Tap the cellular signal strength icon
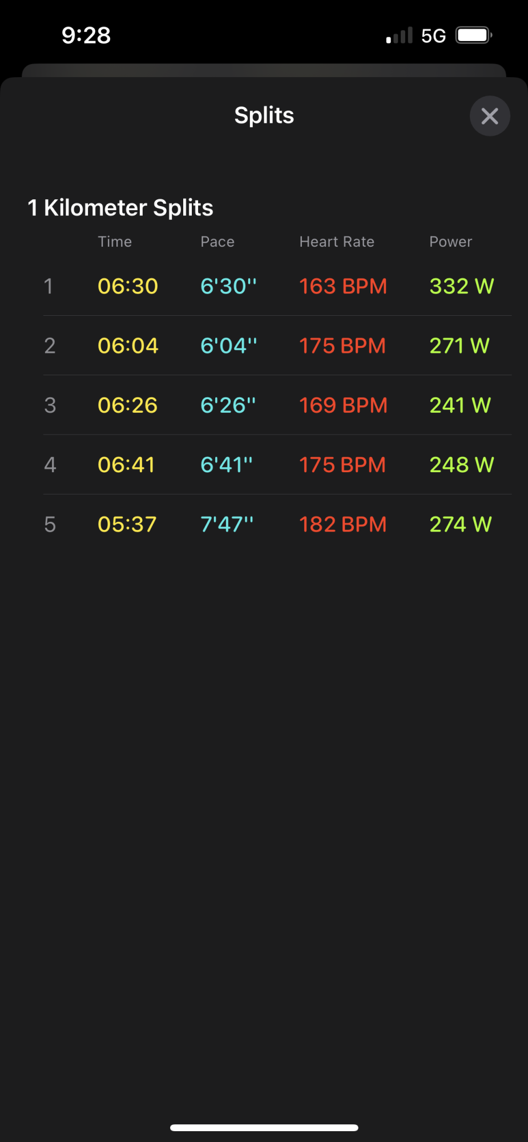Image resolution: width=528 pixels, height=1142 pixels. [x=399, y=35]
